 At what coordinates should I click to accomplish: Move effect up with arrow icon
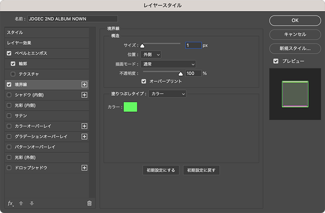(x=22, y=203)
